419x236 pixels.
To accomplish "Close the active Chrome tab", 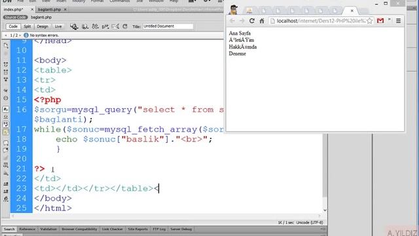I will (x=352, y=10).
